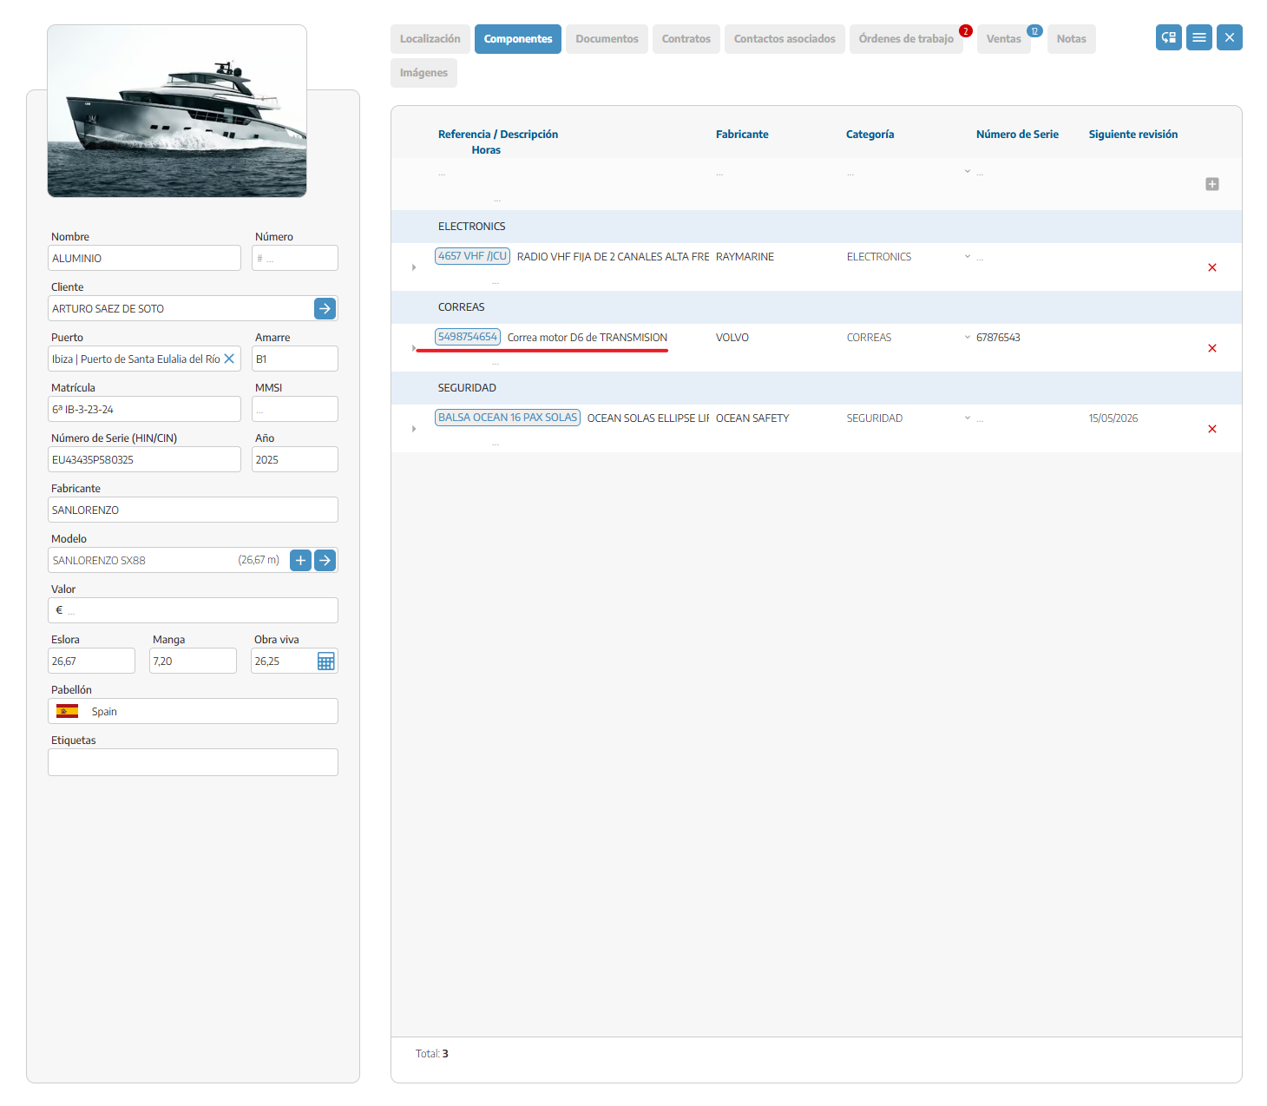Open the Pabellón Spain flag selector
1267x1106 pixels.
click(x=193, y=711)
